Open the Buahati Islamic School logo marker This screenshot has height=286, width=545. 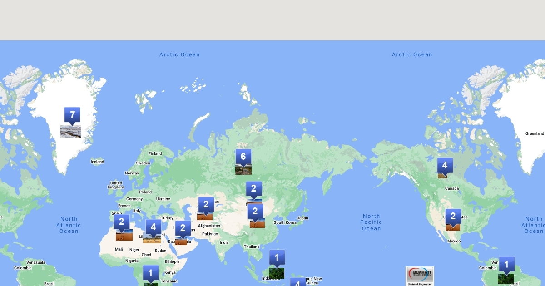[x=420, y=276]
